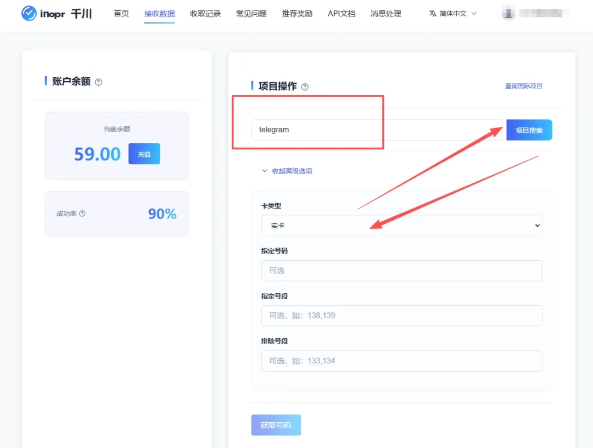Open the user avatar in header
Image resolution: width=593 pixels, height=448 pixels.
(508, 14)
